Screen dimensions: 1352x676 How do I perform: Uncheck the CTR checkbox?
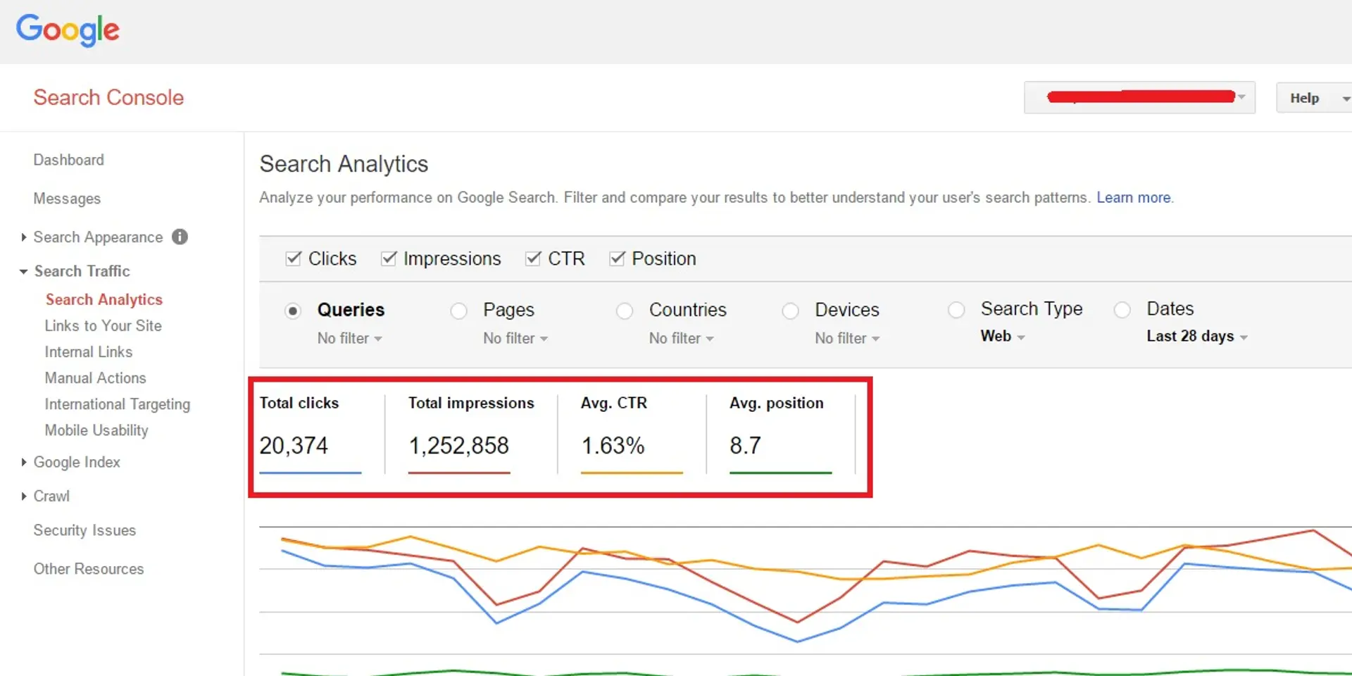pos(533,258)
